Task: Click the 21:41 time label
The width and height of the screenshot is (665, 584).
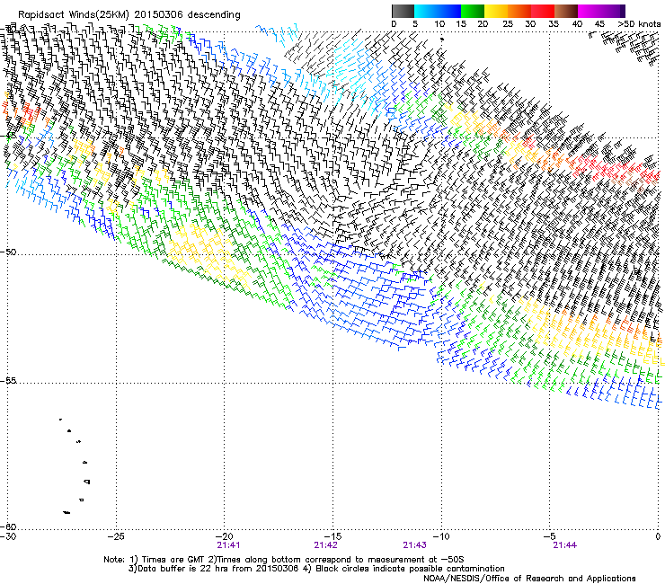Action: click(228, 545)
